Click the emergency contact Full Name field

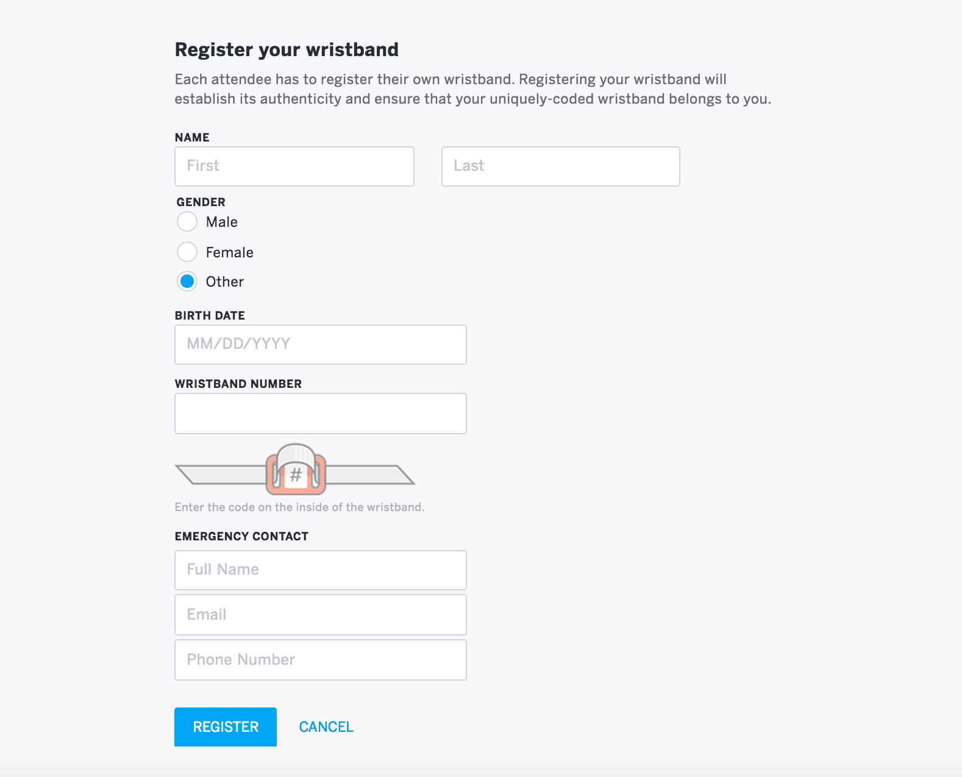tap(321, 570)
